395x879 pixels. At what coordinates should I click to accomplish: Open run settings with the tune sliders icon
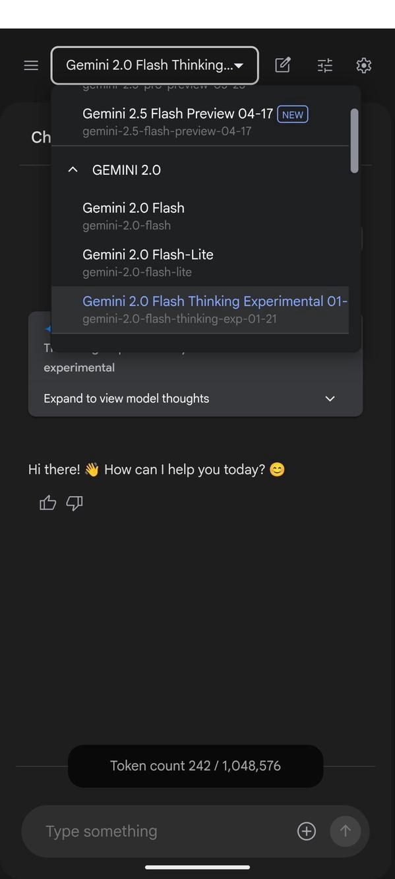[324, 65]
